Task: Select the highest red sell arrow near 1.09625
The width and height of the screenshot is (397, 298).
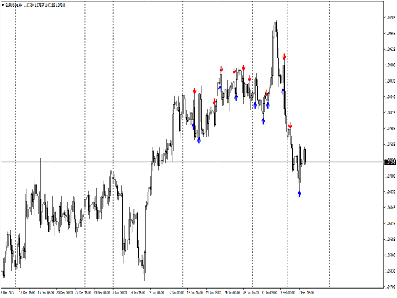Action: click(x=284, y=56)
